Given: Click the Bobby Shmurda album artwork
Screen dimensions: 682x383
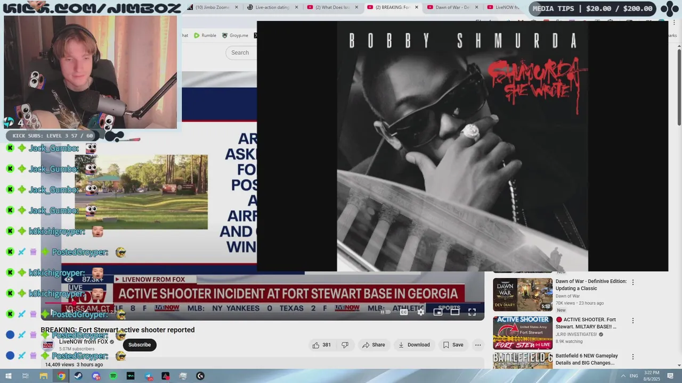Looking at the screenshot, I should tap(462, 146).
